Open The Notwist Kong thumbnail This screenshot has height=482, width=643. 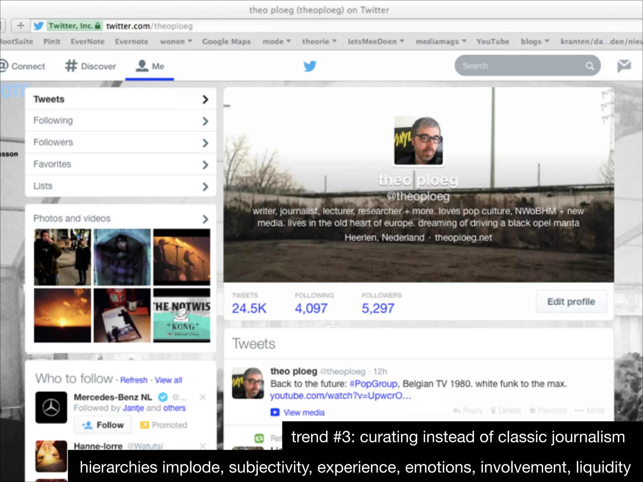[182, 315]
